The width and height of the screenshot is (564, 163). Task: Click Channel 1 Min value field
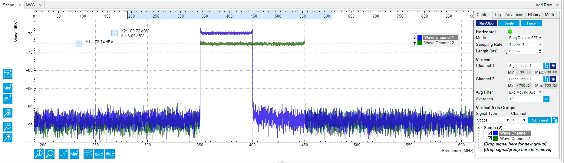click(523, 72)
